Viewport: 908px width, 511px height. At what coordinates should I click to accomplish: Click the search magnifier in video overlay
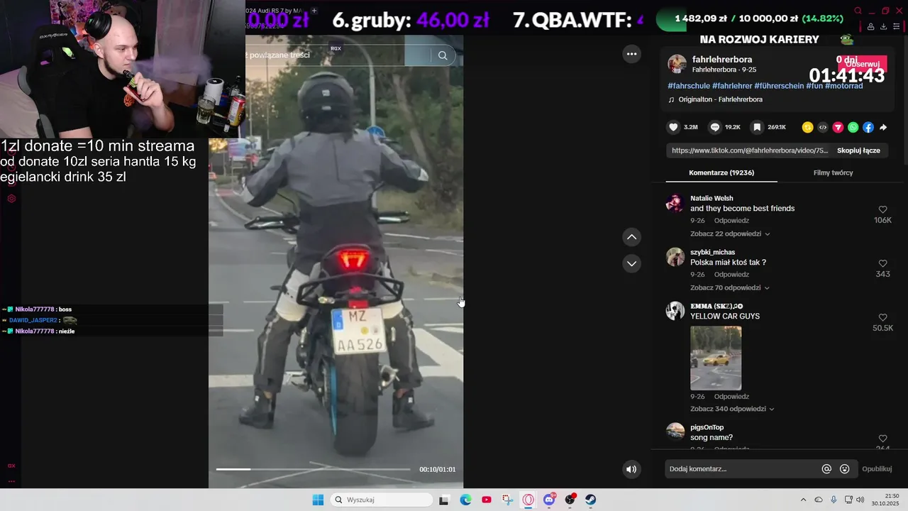coord(443,55)
